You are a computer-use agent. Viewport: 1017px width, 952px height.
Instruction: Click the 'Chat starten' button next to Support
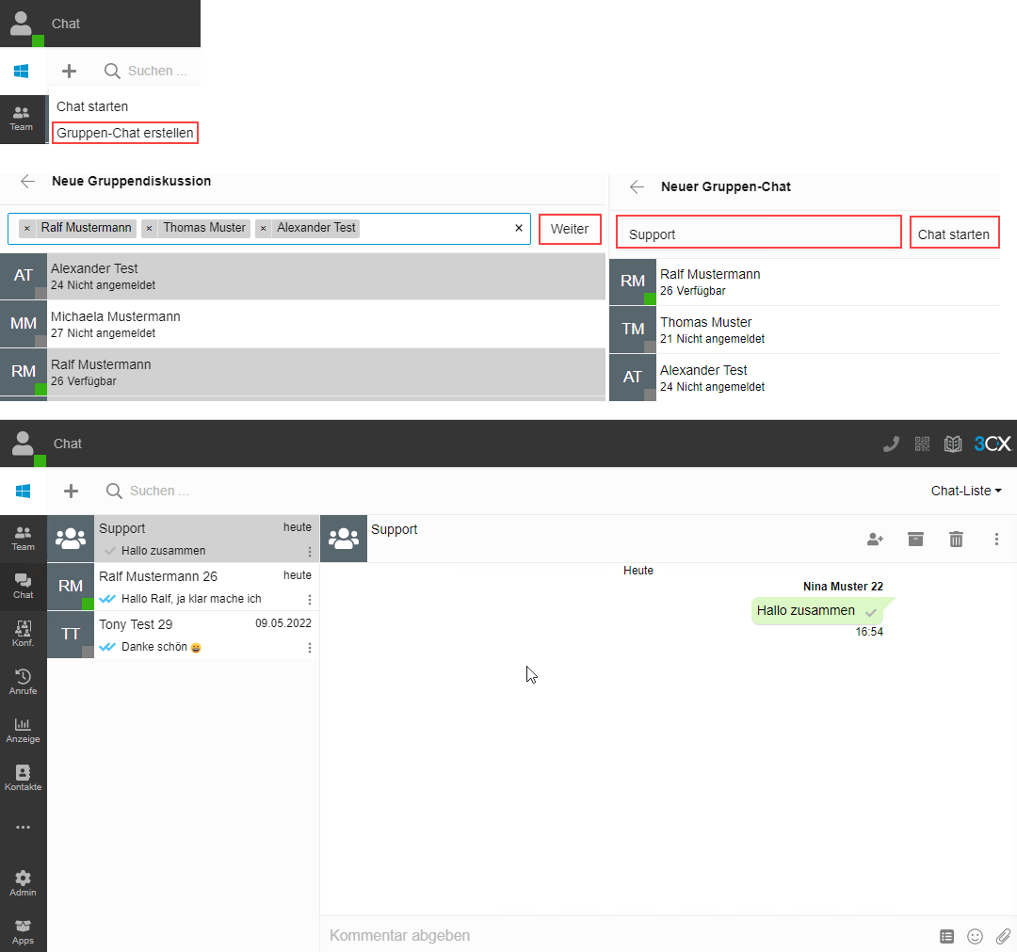(x=954, y=234)
